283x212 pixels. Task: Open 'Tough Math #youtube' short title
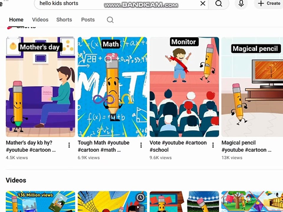pos(103,146)
